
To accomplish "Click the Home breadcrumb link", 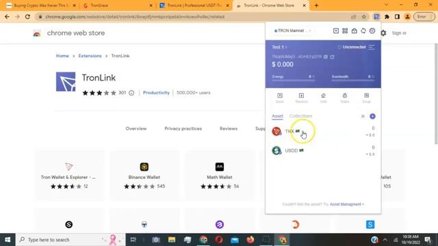I will (x=62, y=56).
